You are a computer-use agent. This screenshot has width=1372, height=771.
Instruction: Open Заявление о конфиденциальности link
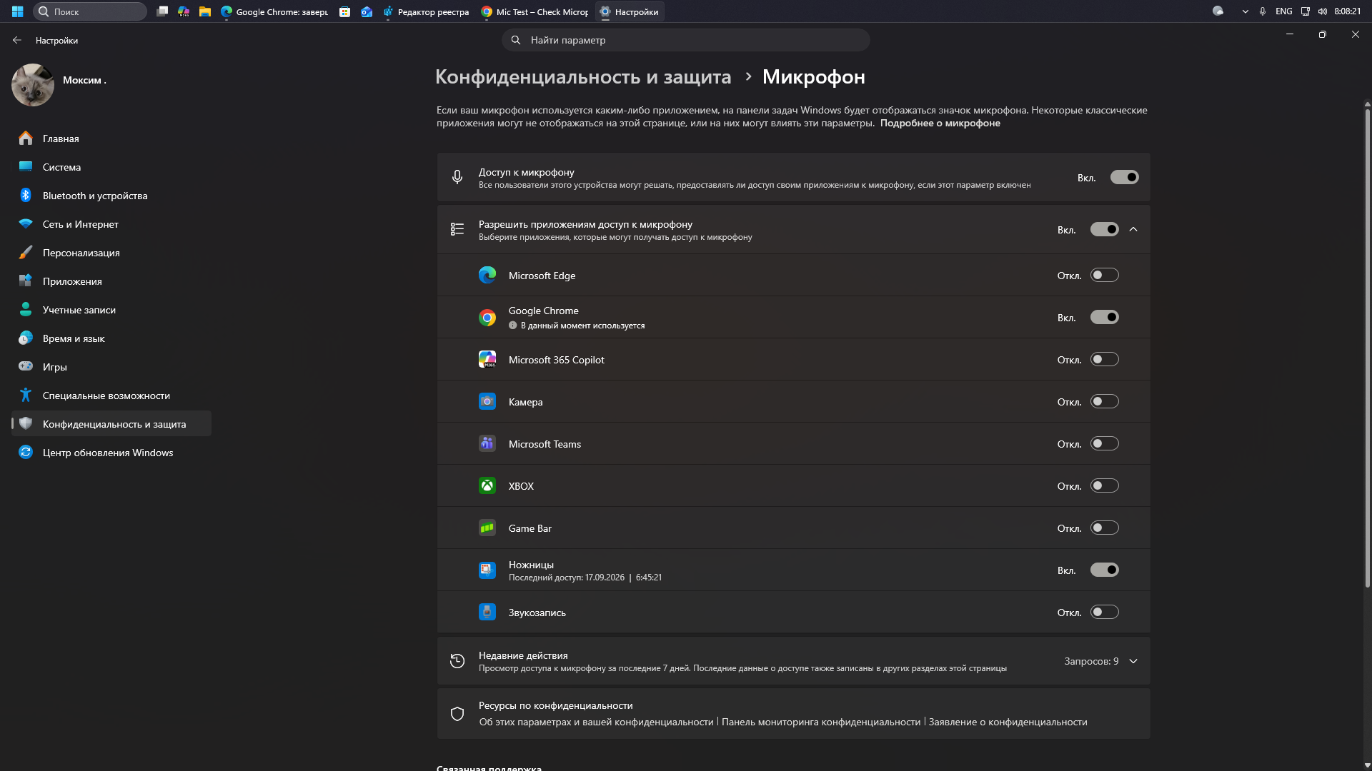point(1008,722)
